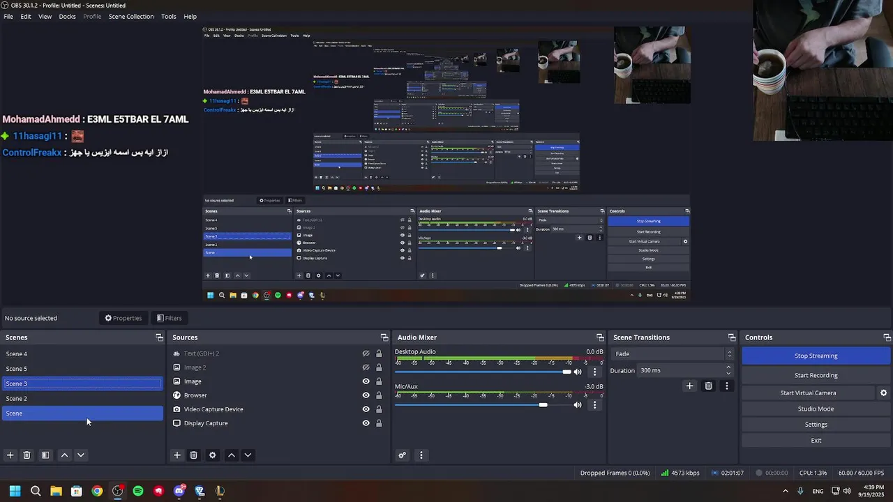Add a scene transition with plus icon
The image size is (893, 502).
coord(689,386)
